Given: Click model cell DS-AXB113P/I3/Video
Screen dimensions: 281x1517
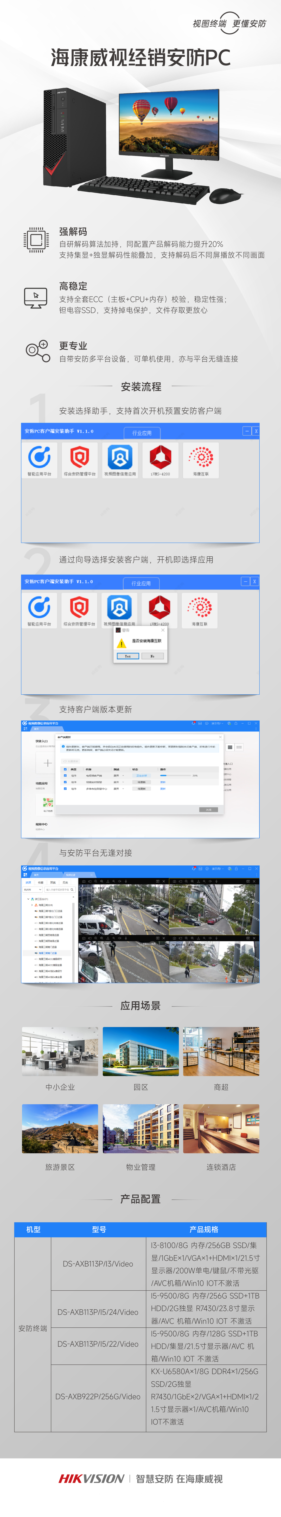Looking at the screenshot, I should pos(98,1264).
